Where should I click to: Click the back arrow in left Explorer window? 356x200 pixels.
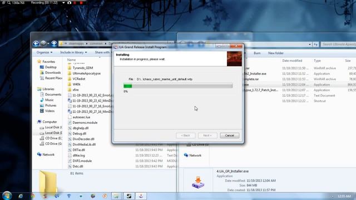(x=36, y=43)
